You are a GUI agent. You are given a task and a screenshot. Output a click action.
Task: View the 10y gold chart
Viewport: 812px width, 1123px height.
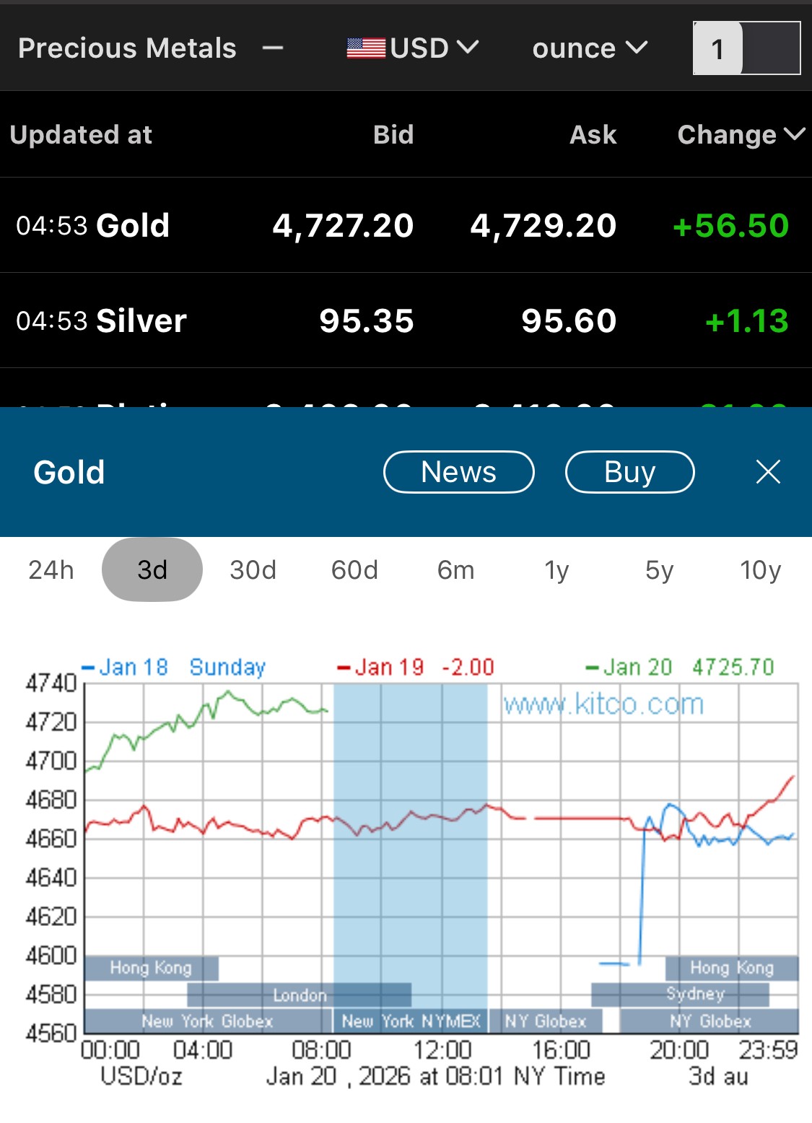pos(760,570)
